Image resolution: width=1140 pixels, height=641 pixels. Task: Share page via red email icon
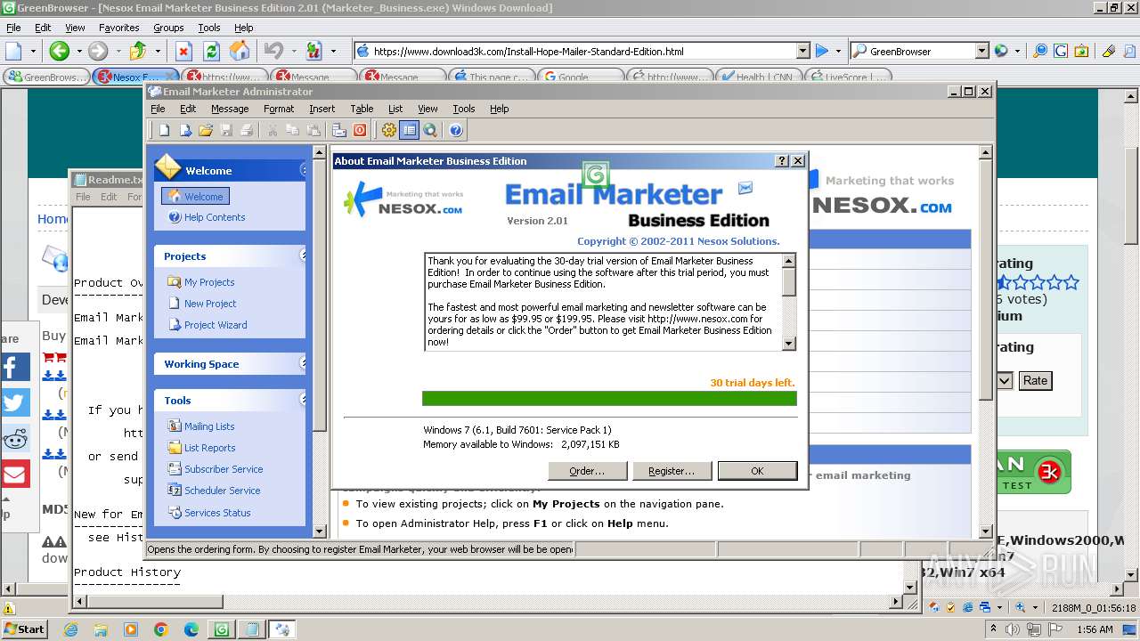point(15,474)
